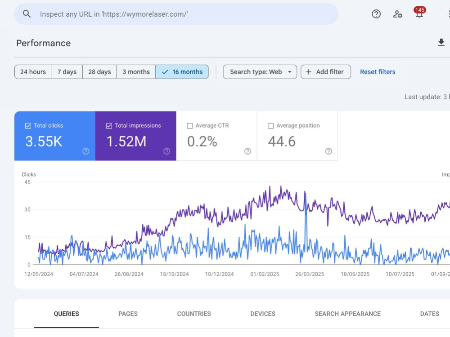Open the Help question mark icon
The width and height of the screenshot is (450, 337).
click(x=376, y=14)
